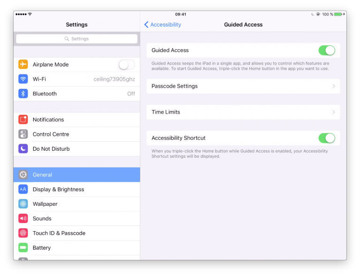Screen dimensions: 360x276
Task: Open Time Limits via its chevron
Action: coord(334,112)
